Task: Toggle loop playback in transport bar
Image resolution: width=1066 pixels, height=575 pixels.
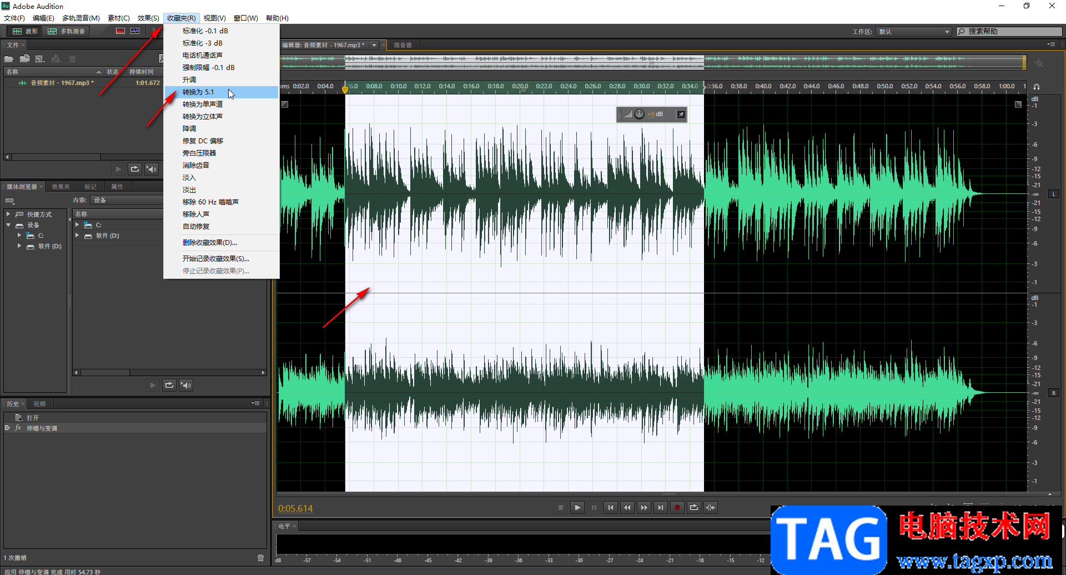Action: click(694, 507)
